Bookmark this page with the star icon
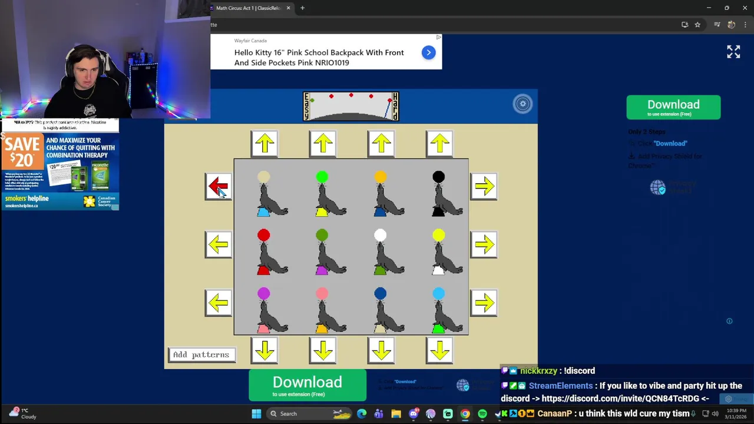The height and width of the screenshot is (424, 754). point(697,25)
